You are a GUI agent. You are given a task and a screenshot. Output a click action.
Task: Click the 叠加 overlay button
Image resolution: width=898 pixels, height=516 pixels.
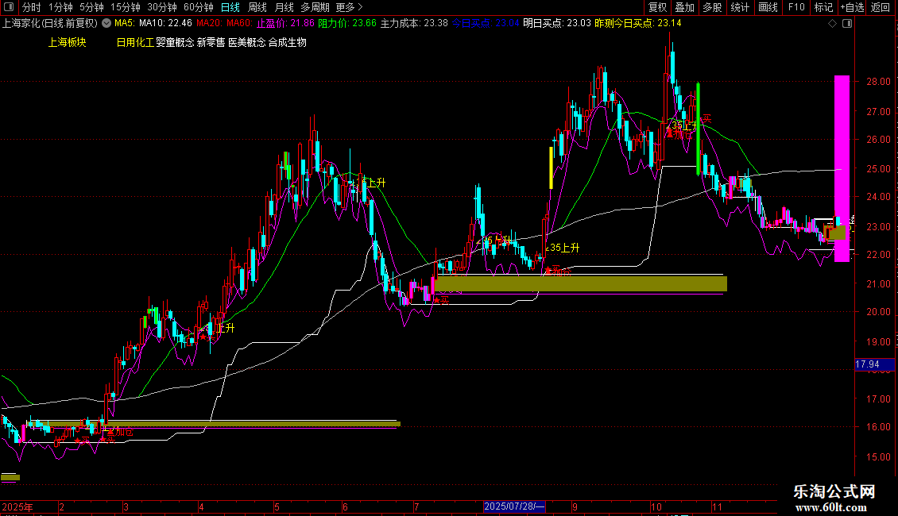tap(684, 7)
